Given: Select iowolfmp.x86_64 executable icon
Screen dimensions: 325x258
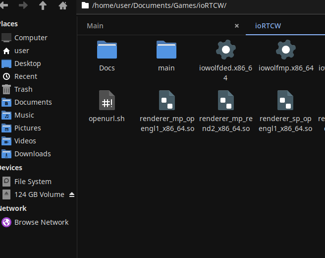Looking at the screenshot, I should point(286,50).
